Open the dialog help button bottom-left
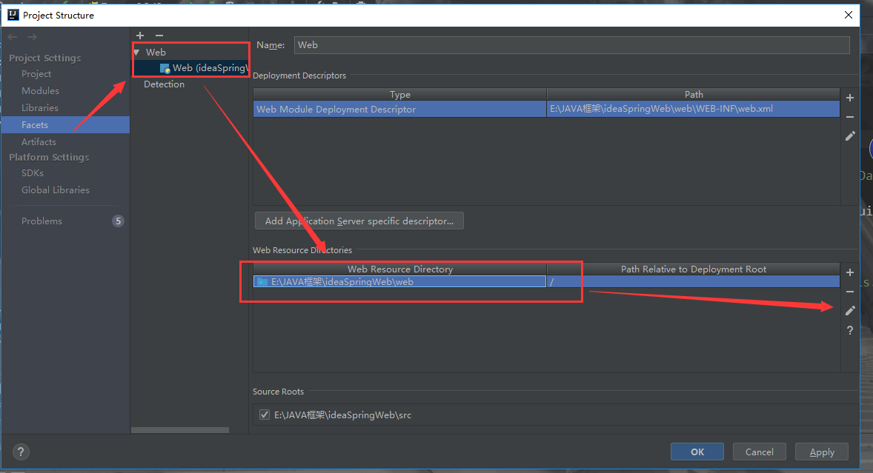Image resolution: width=873 pixels, height=473 pixels. (x=21, y=452)
